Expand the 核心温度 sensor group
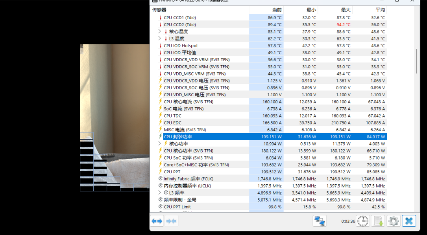Viewport: 427px width, 235px height. (x=160, y=31)
